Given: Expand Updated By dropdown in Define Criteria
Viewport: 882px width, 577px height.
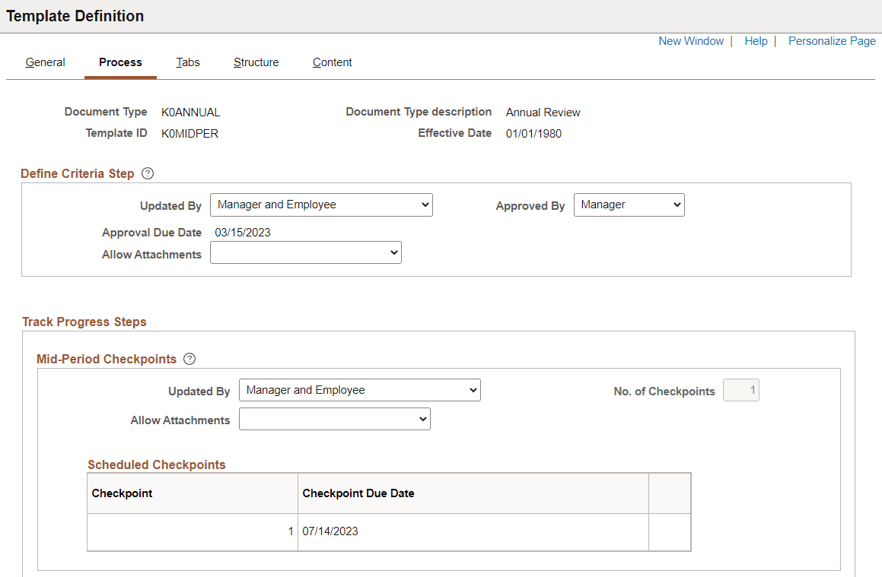Looking at the screenshot, I should [x=321, y=205].
